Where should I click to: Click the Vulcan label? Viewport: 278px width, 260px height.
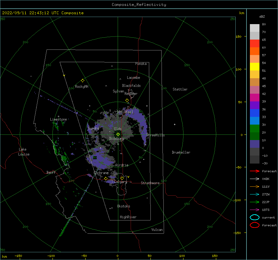(x=157, y=230)
